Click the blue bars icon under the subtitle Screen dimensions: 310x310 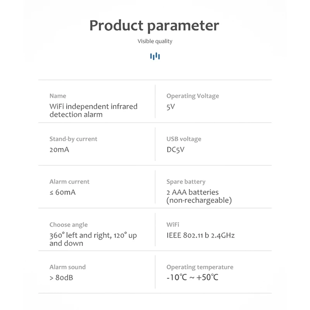(x=155, y=56)
